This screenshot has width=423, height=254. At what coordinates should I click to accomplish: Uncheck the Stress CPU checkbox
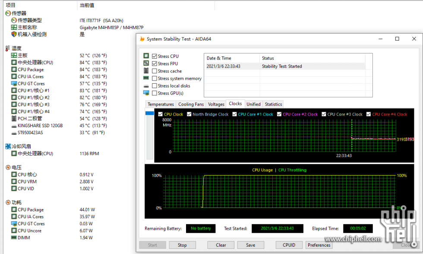pos(155,56)
